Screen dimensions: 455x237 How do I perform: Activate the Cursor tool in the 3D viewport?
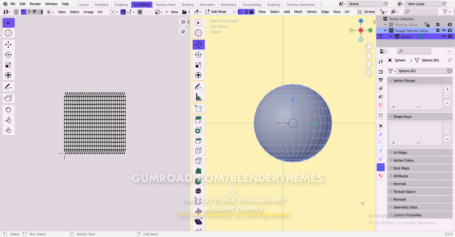(198, 33)
